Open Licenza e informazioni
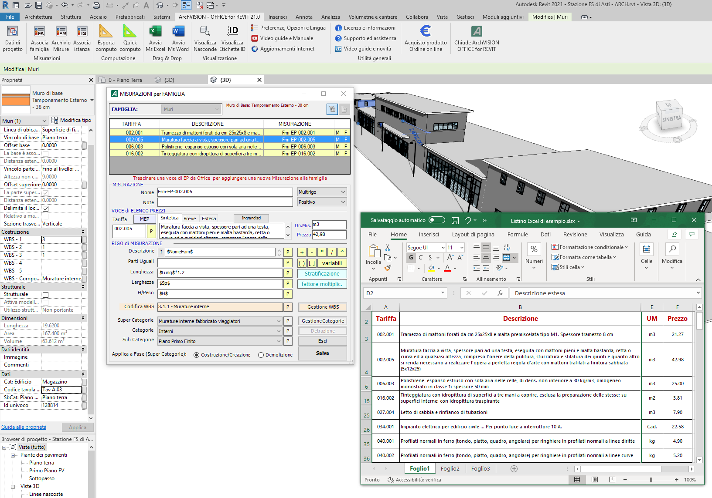 [x=365, y=27]
